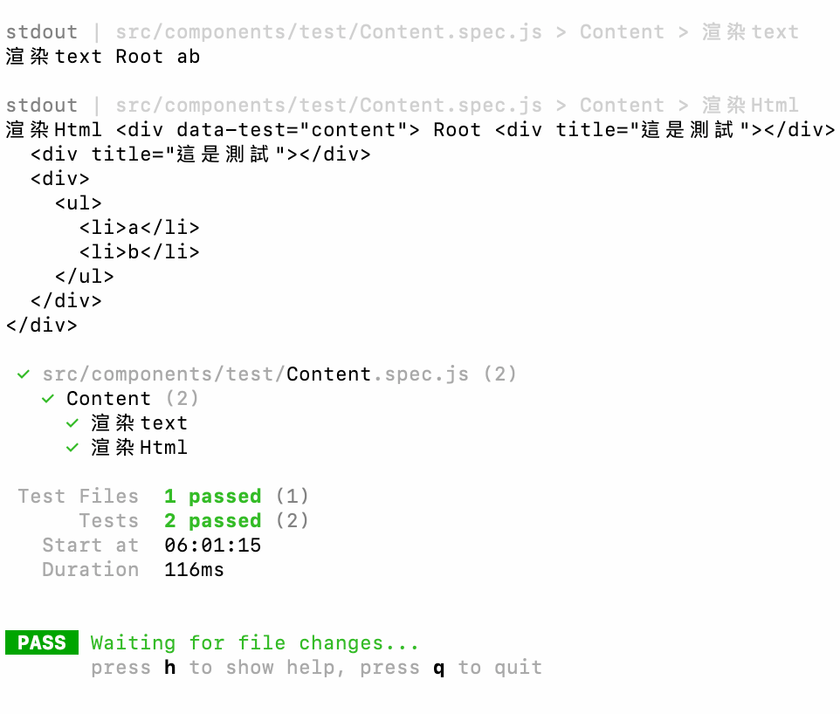Click the checkmark beside the 渲染Html test result
The width and height of the screenshot is (840, 714).
click(72, 448)
